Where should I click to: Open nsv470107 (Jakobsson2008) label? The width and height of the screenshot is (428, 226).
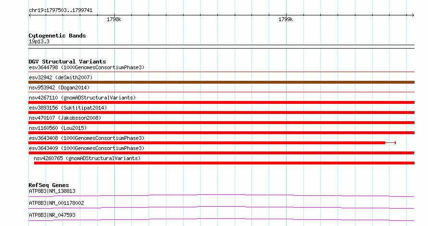point(65,118)
